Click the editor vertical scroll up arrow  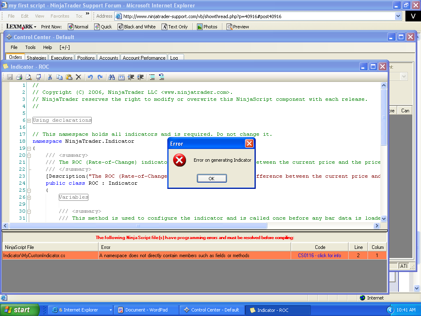tap(384, 86)
